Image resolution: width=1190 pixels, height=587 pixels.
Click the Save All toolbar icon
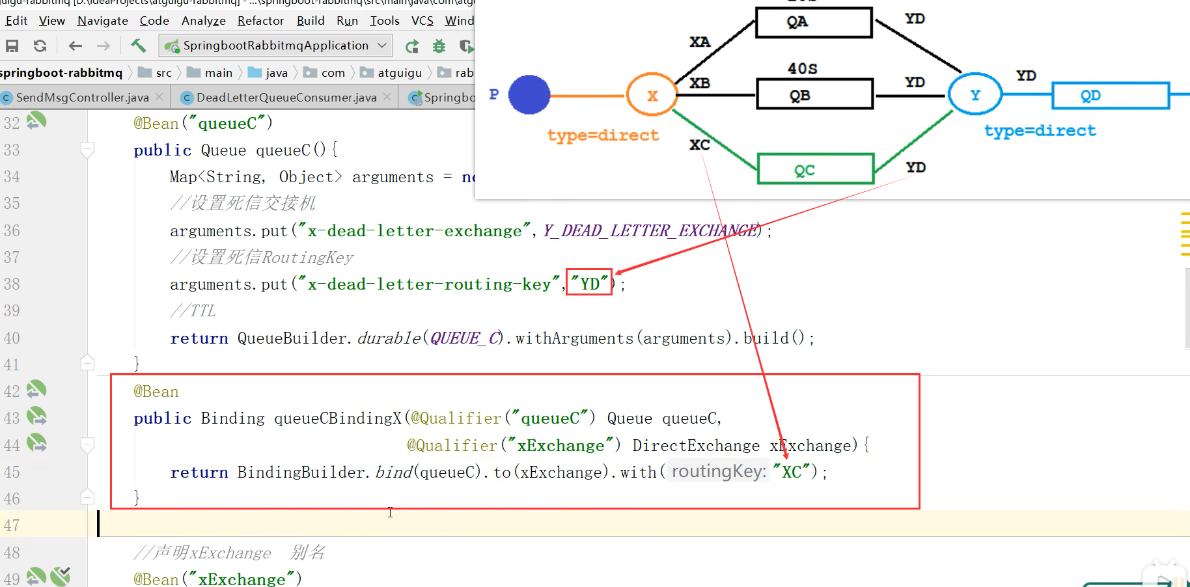tap(12, 46)
